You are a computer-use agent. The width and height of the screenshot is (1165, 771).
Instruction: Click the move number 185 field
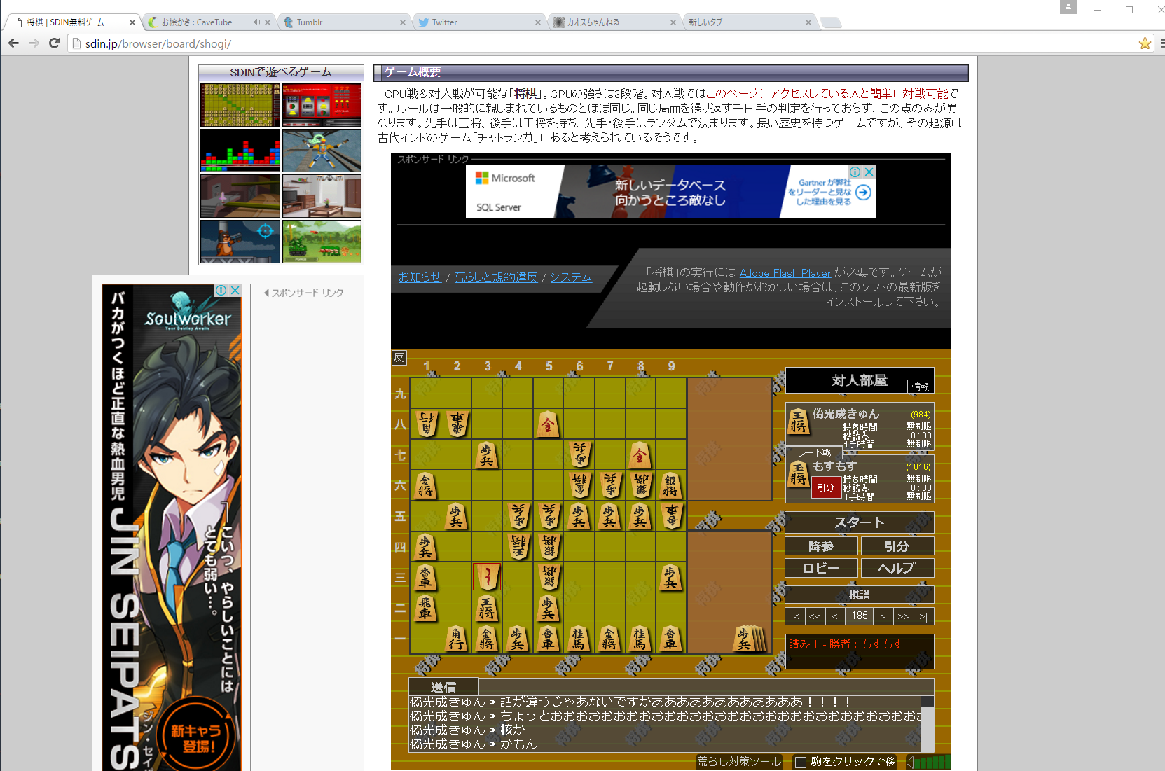[x=860, y=616]
